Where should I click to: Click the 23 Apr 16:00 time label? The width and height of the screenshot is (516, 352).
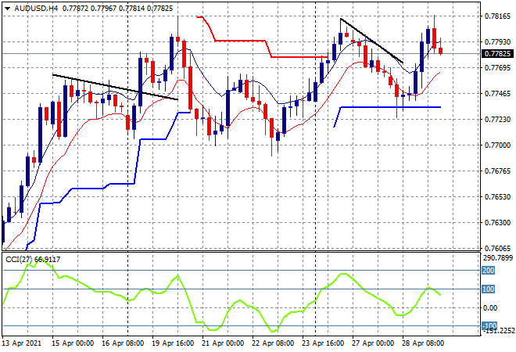click(323, 343)
